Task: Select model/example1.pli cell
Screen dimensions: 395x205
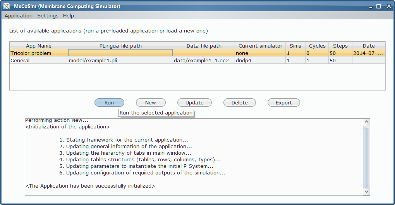Action: tap(120, 60)
